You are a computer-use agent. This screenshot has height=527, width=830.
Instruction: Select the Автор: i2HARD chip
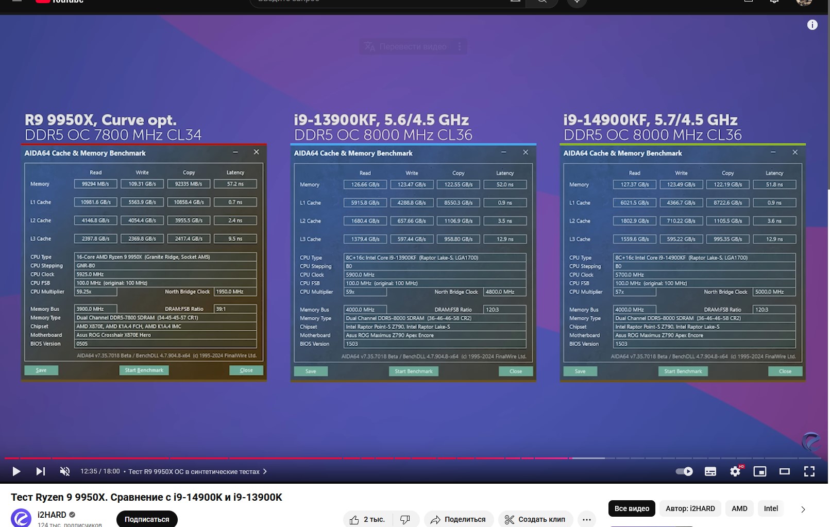pyautogui.click(x=690, y=508)
